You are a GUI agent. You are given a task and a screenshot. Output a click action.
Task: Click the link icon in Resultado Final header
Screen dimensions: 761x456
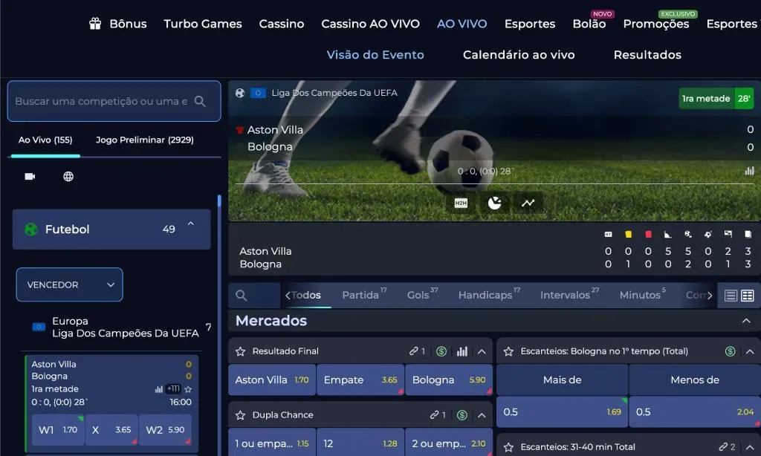click(x=413, y=351)
